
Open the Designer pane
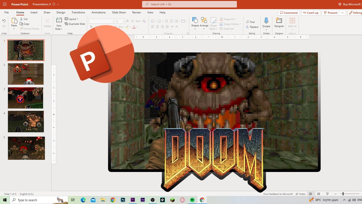(279, 23)
